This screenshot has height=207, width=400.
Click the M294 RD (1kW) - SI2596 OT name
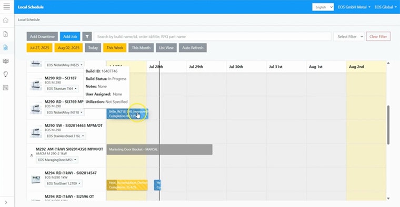coord(69,196)
